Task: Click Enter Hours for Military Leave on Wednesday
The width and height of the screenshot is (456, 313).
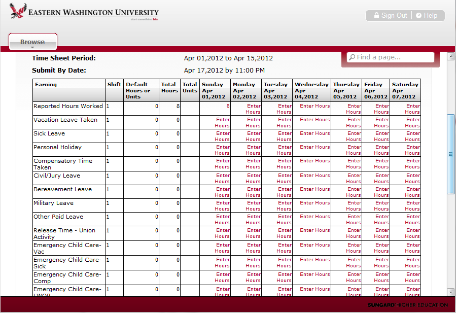Action: click(x=314, y=203)
